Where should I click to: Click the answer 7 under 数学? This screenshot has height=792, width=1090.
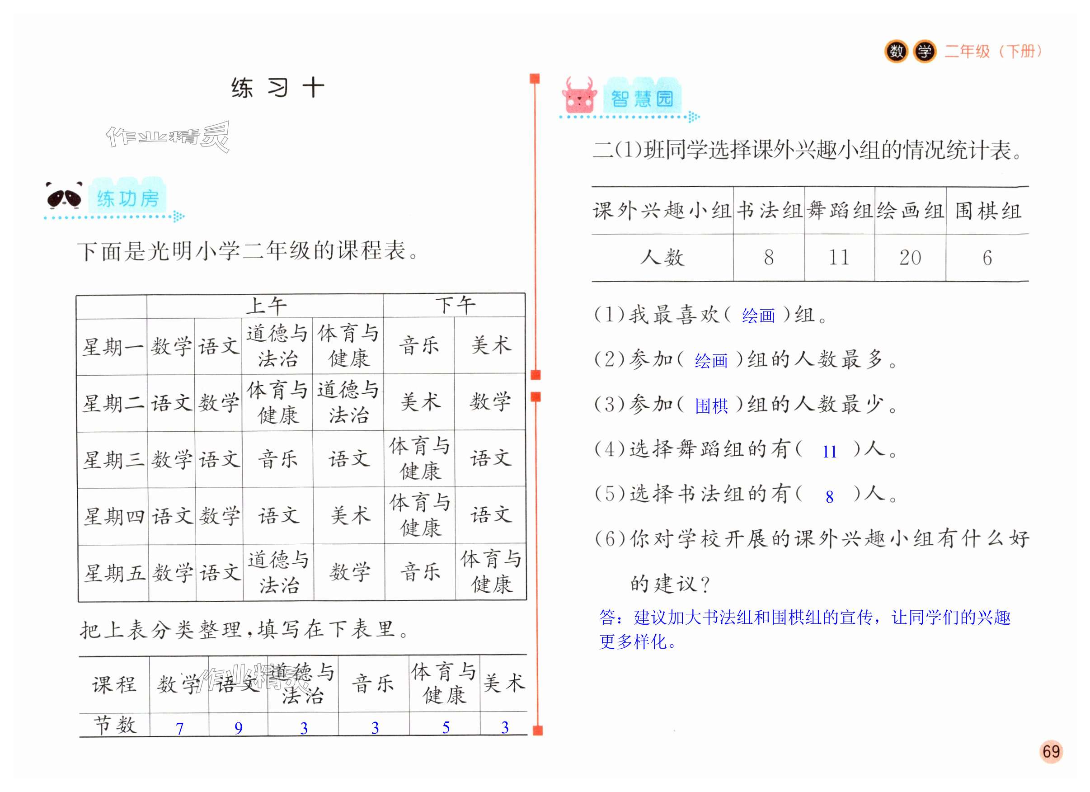tap(180, 729)
